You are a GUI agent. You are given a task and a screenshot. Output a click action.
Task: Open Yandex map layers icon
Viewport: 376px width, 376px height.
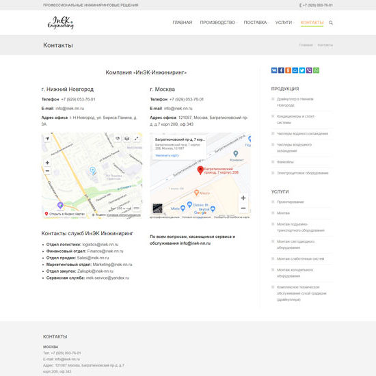pyautogui.click(x=127, y=139)
